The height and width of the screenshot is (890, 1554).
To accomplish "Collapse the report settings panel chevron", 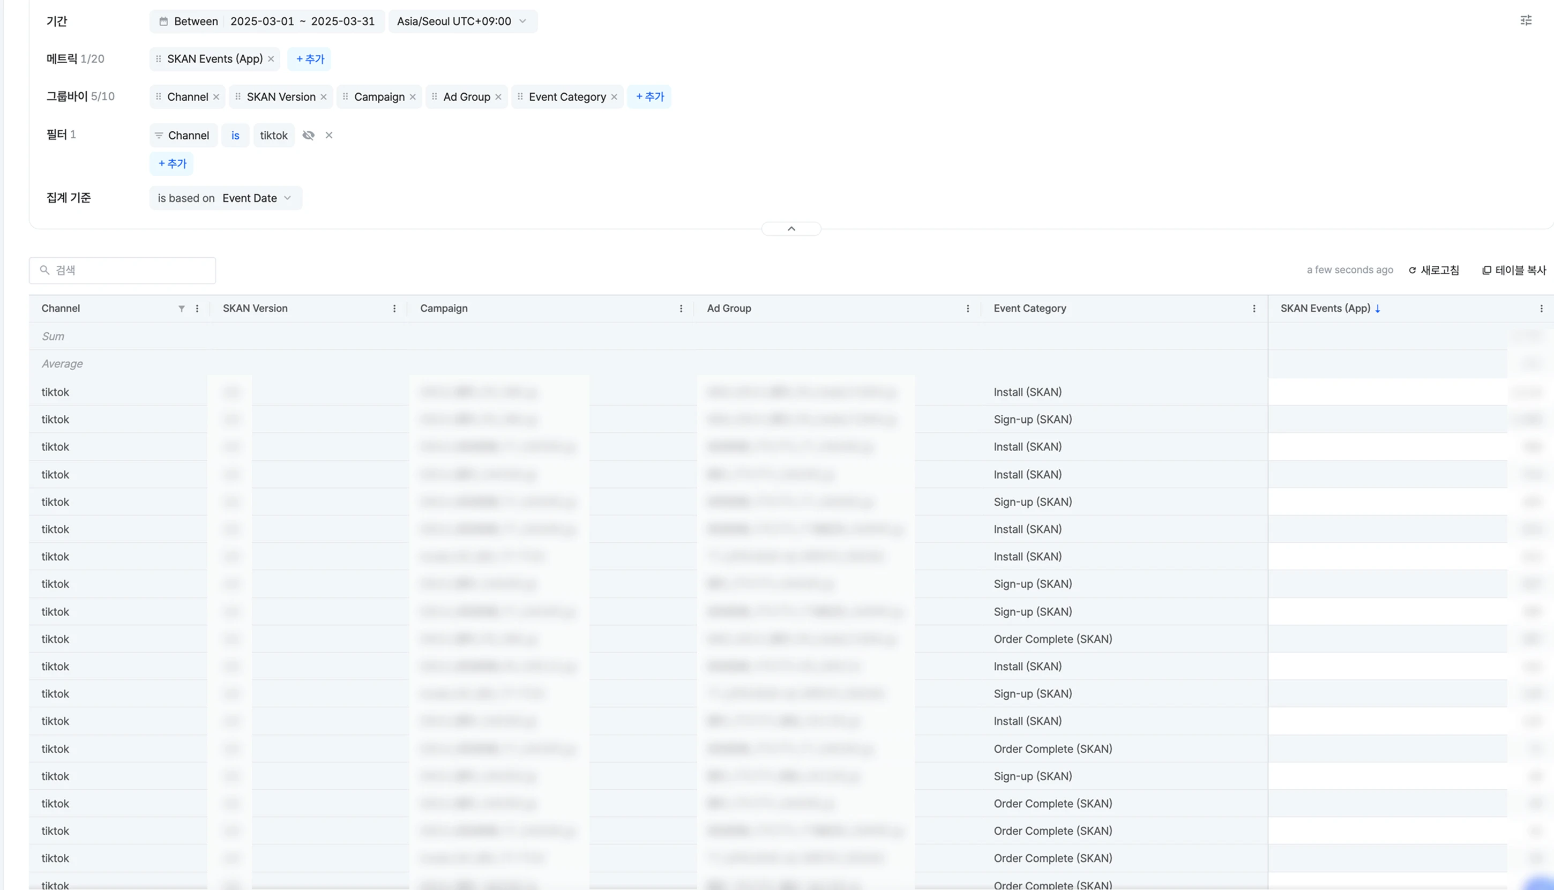I will [x=791, y=229].
